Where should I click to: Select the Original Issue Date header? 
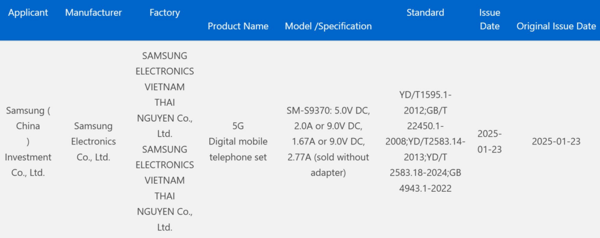[555, 26]
